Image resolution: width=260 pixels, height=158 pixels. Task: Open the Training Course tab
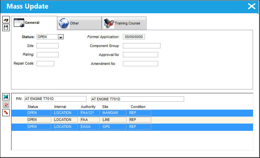tap(124, 24)
